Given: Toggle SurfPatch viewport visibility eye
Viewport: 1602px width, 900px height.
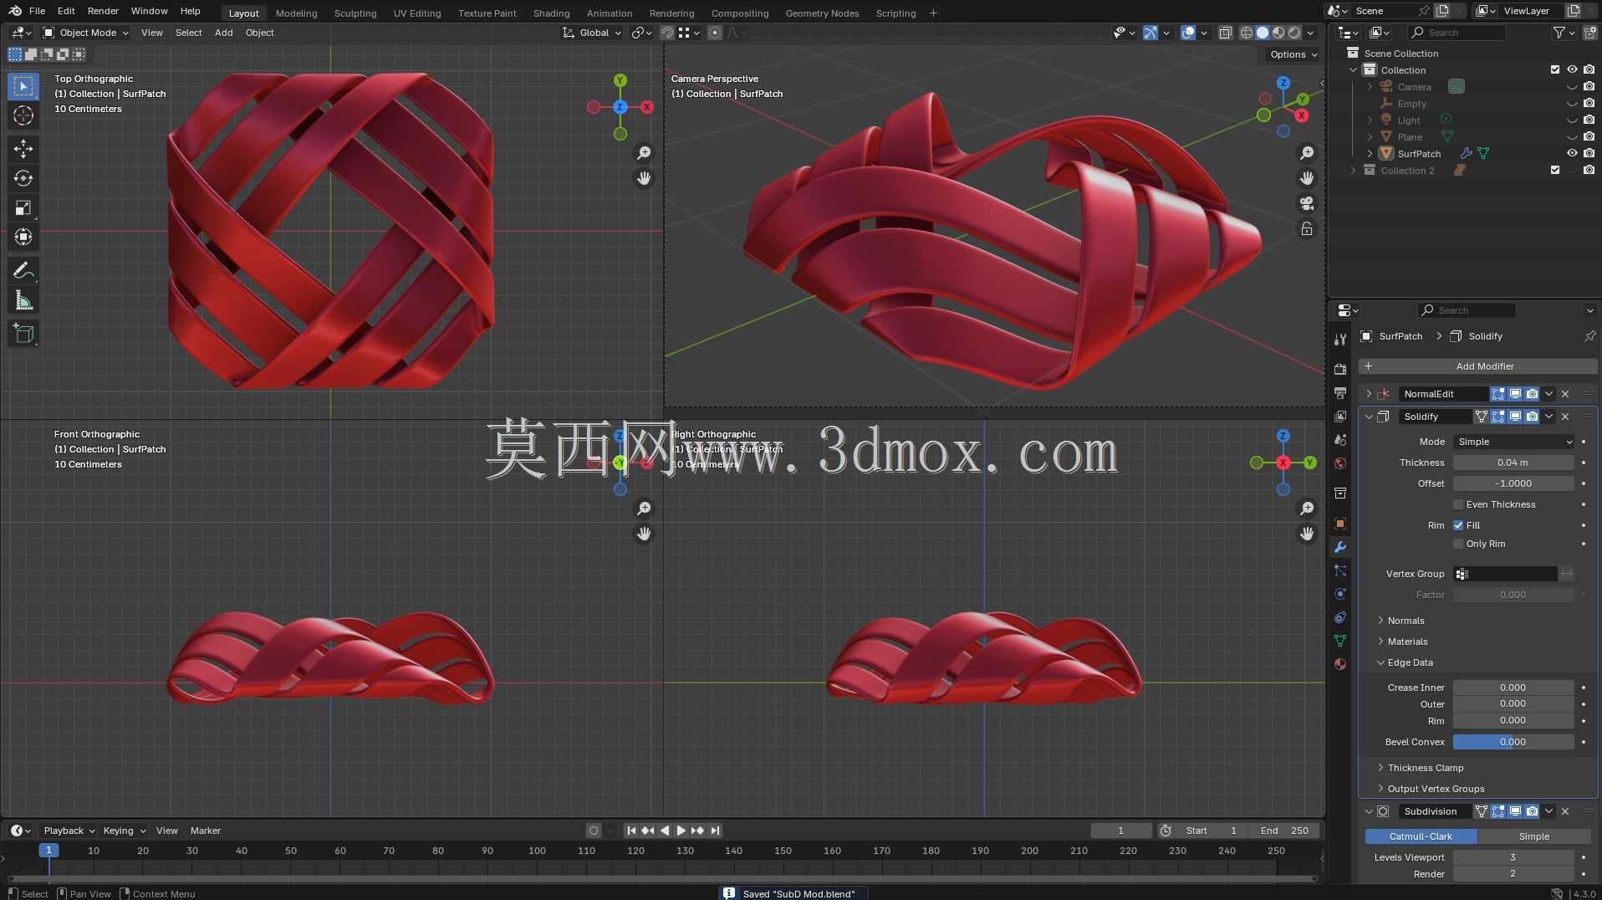Looking at the screenshot, I should point(1572,153).
